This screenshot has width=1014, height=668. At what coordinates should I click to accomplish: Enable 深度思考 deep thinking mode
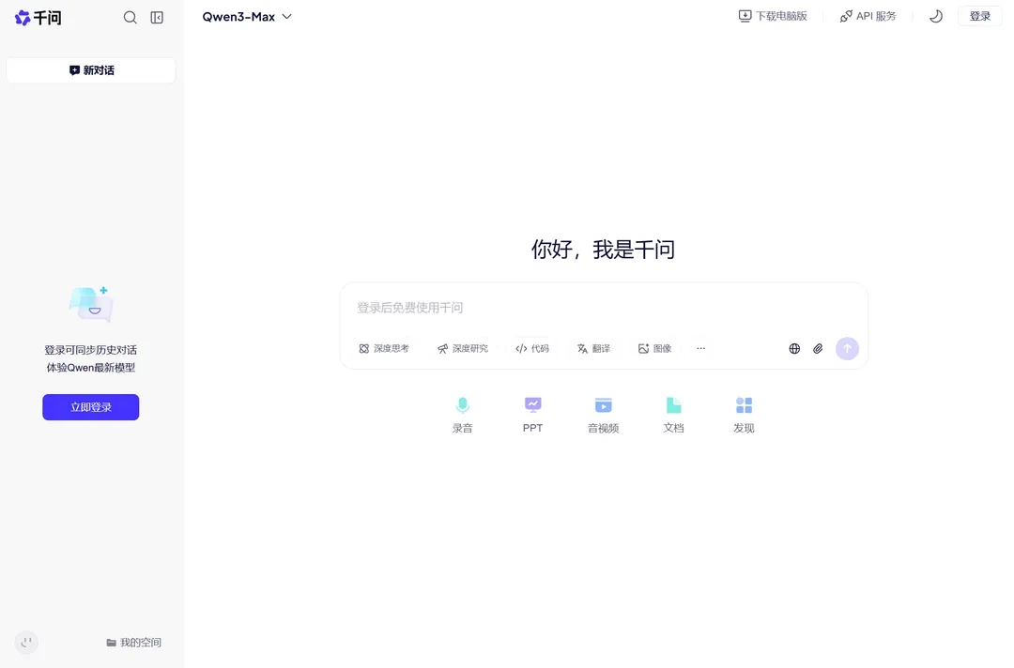pos(383,348)
